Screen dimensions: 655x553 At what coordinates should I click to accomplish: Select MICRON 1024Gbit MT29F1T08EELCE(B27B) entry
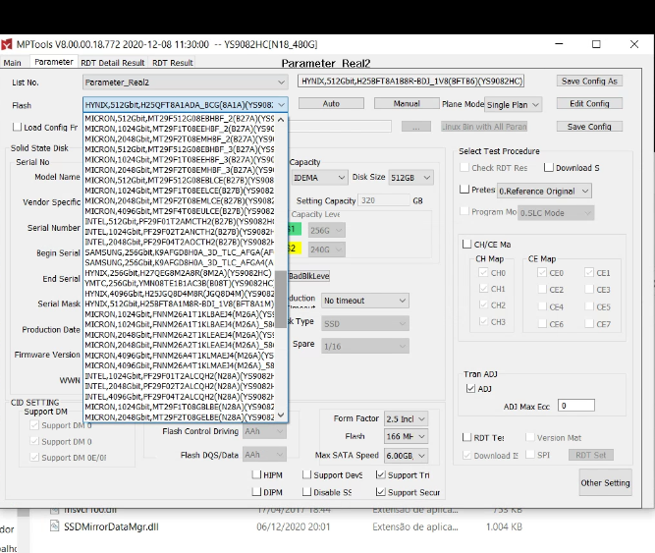tap(180, 191)
